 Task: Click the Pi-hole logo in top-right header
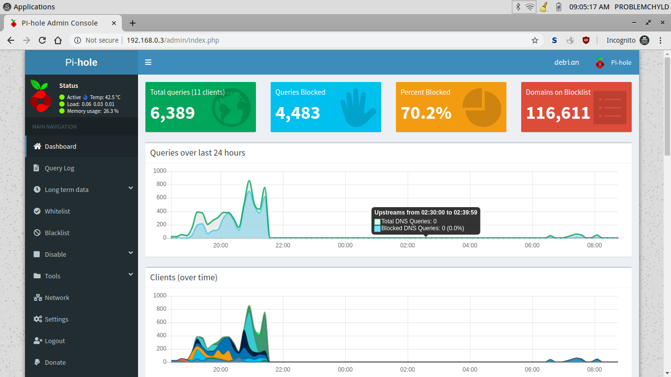[599, 62]
